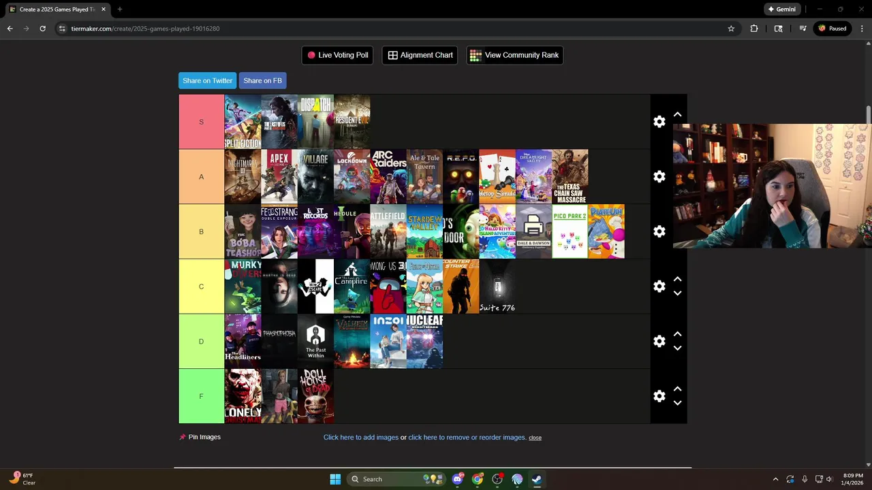Open the weather widget showing 61°F

(22, 479)
